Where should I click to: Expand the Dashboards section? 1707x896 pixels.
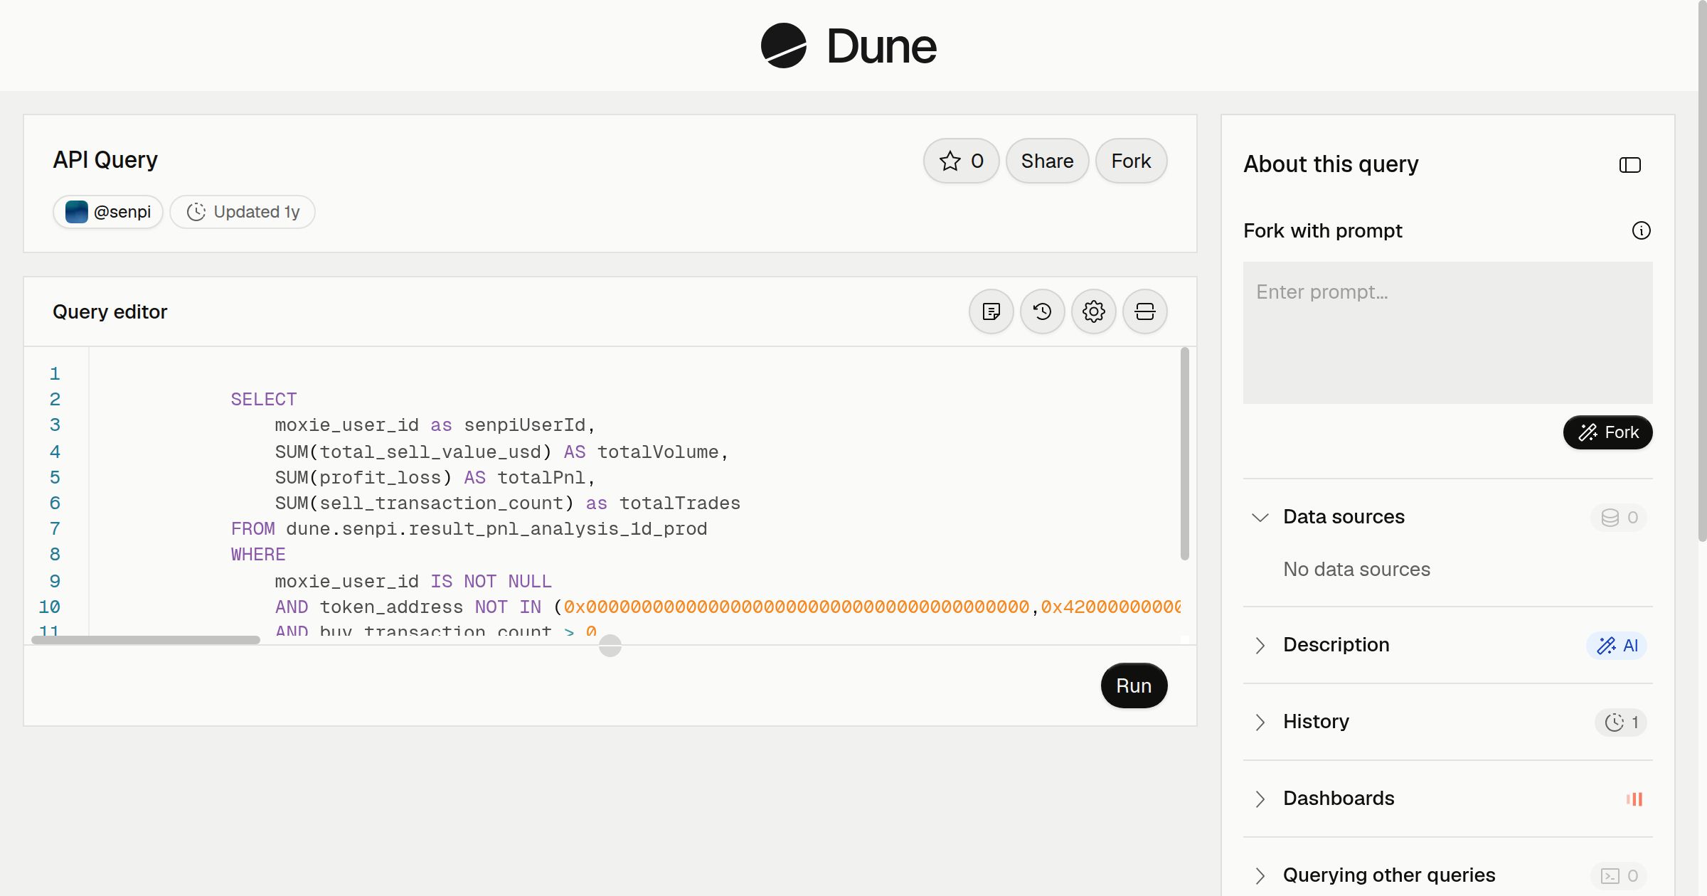pyautogui.click(x=1260, y=799)
